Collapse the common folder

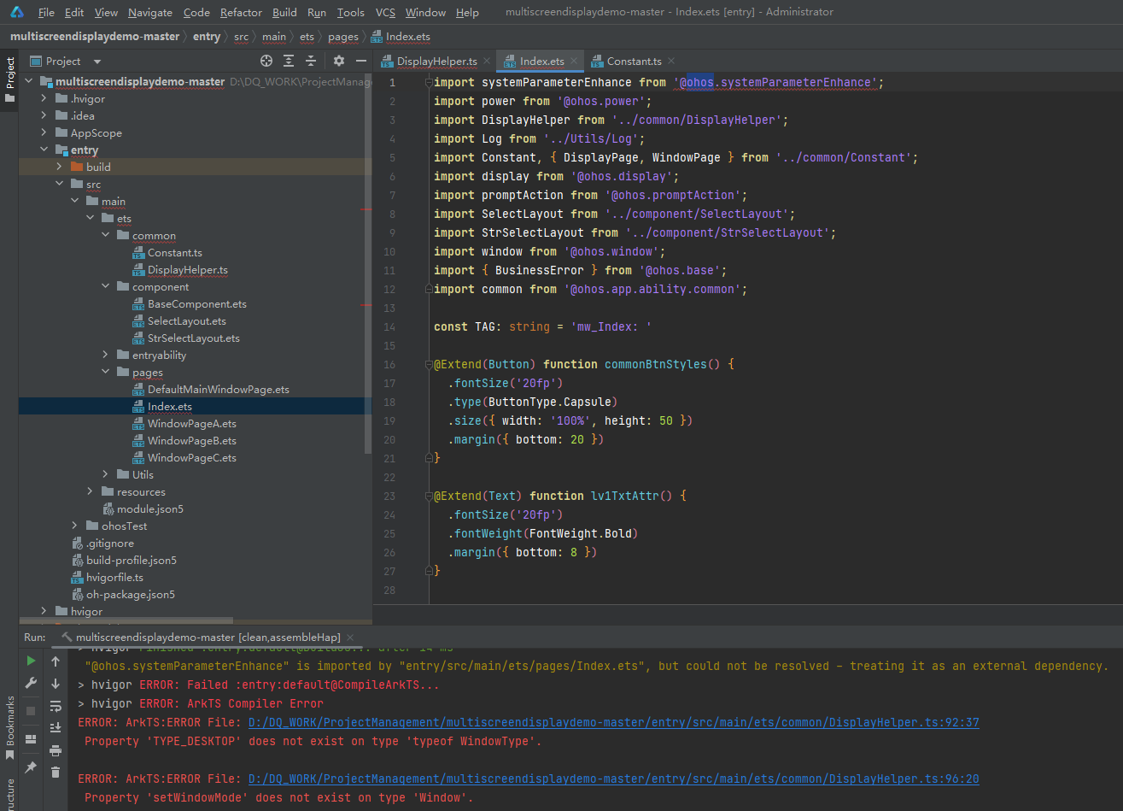[x=105, y=235]
